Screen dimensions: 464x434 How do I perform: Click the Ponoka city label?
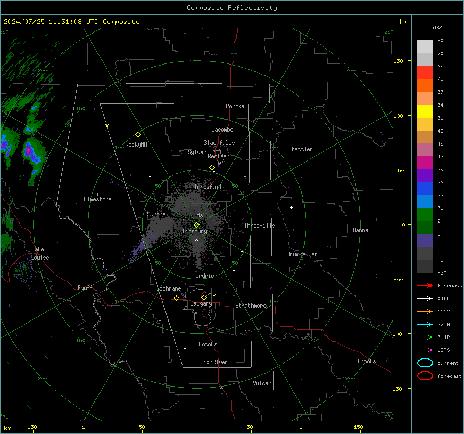[235, 106]
